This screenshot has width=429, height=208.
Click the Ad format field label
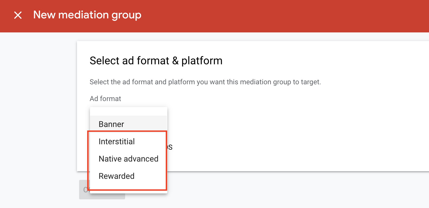pos(105,99)
